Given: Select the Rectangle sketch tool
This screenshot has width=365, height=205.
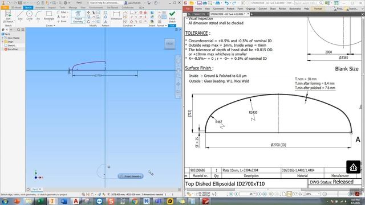Looking at the screenshot, I should [49, 15].
